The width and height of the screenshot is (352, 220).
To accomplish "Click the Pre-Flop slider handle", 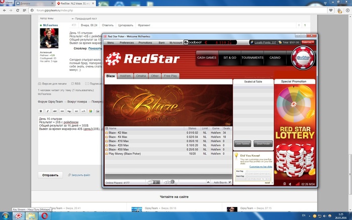I will click(x=247, y=171).
